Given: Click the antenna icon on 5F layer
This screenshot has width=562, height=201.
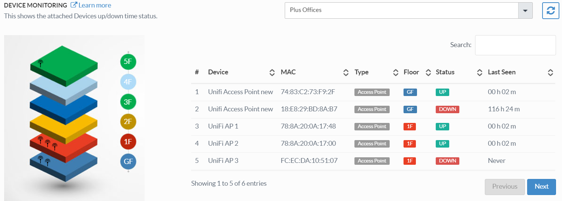Looking at the screenshot, I should coord(40,63).
